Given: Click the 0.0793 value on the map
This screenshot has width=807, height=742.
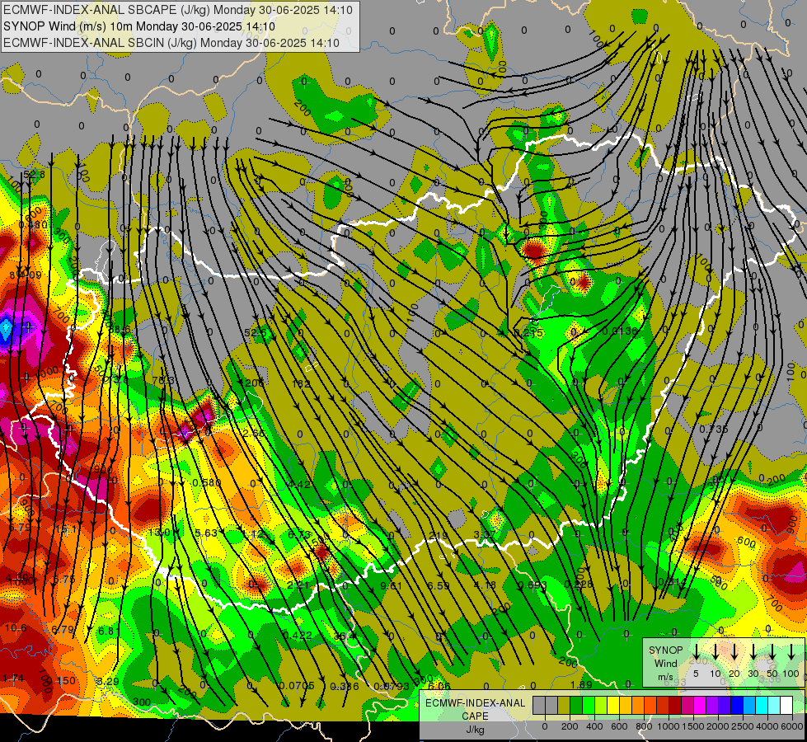Looking at the screenshot, I should coord(392,686).
